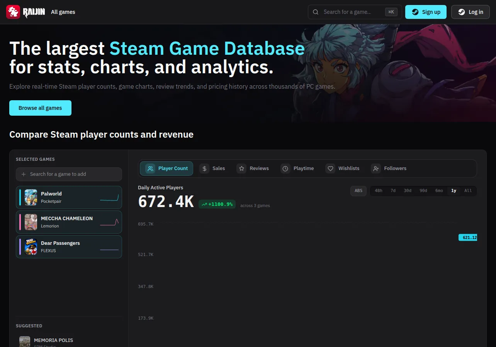
Task: Click the plus icon in add-game field
Action: tap(24, 174)
